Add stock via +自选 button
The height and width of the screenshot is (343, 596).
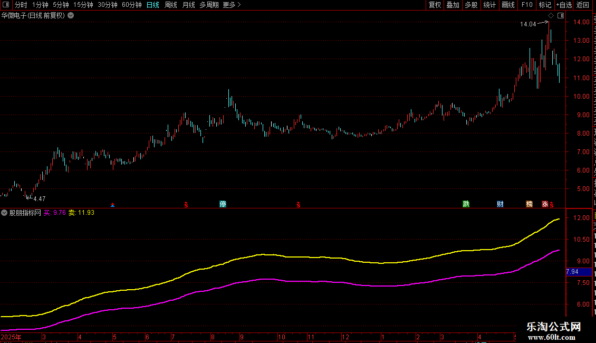click(x=564, y=5)
